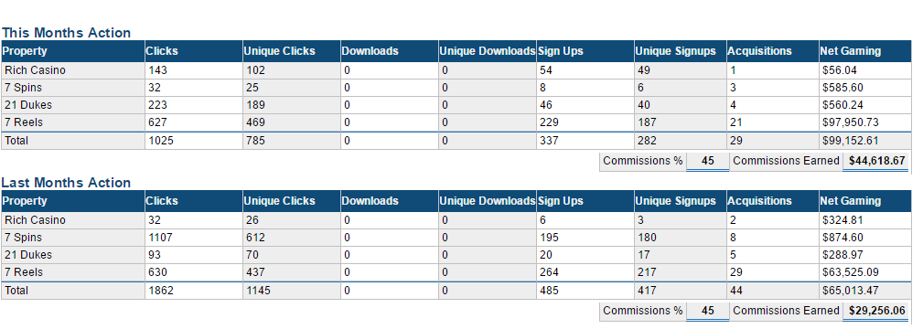
Task: Click the 143 clicks cell for Rich Casino
Action: click(x=194, y=70)
